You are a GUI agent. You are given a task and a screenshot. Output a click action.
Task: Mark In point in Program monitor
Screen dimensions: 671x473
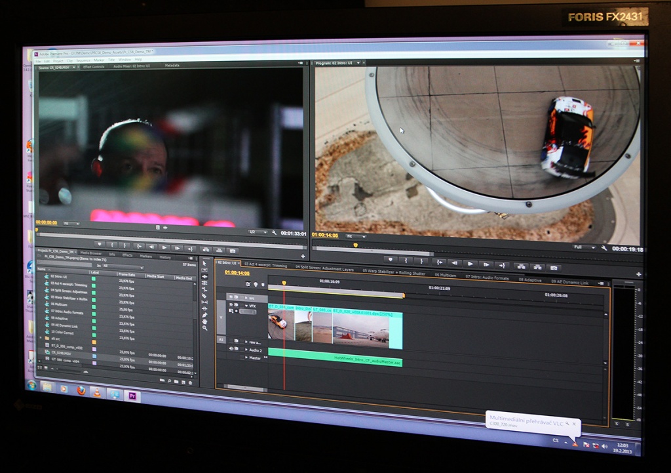tap(406, 260)
